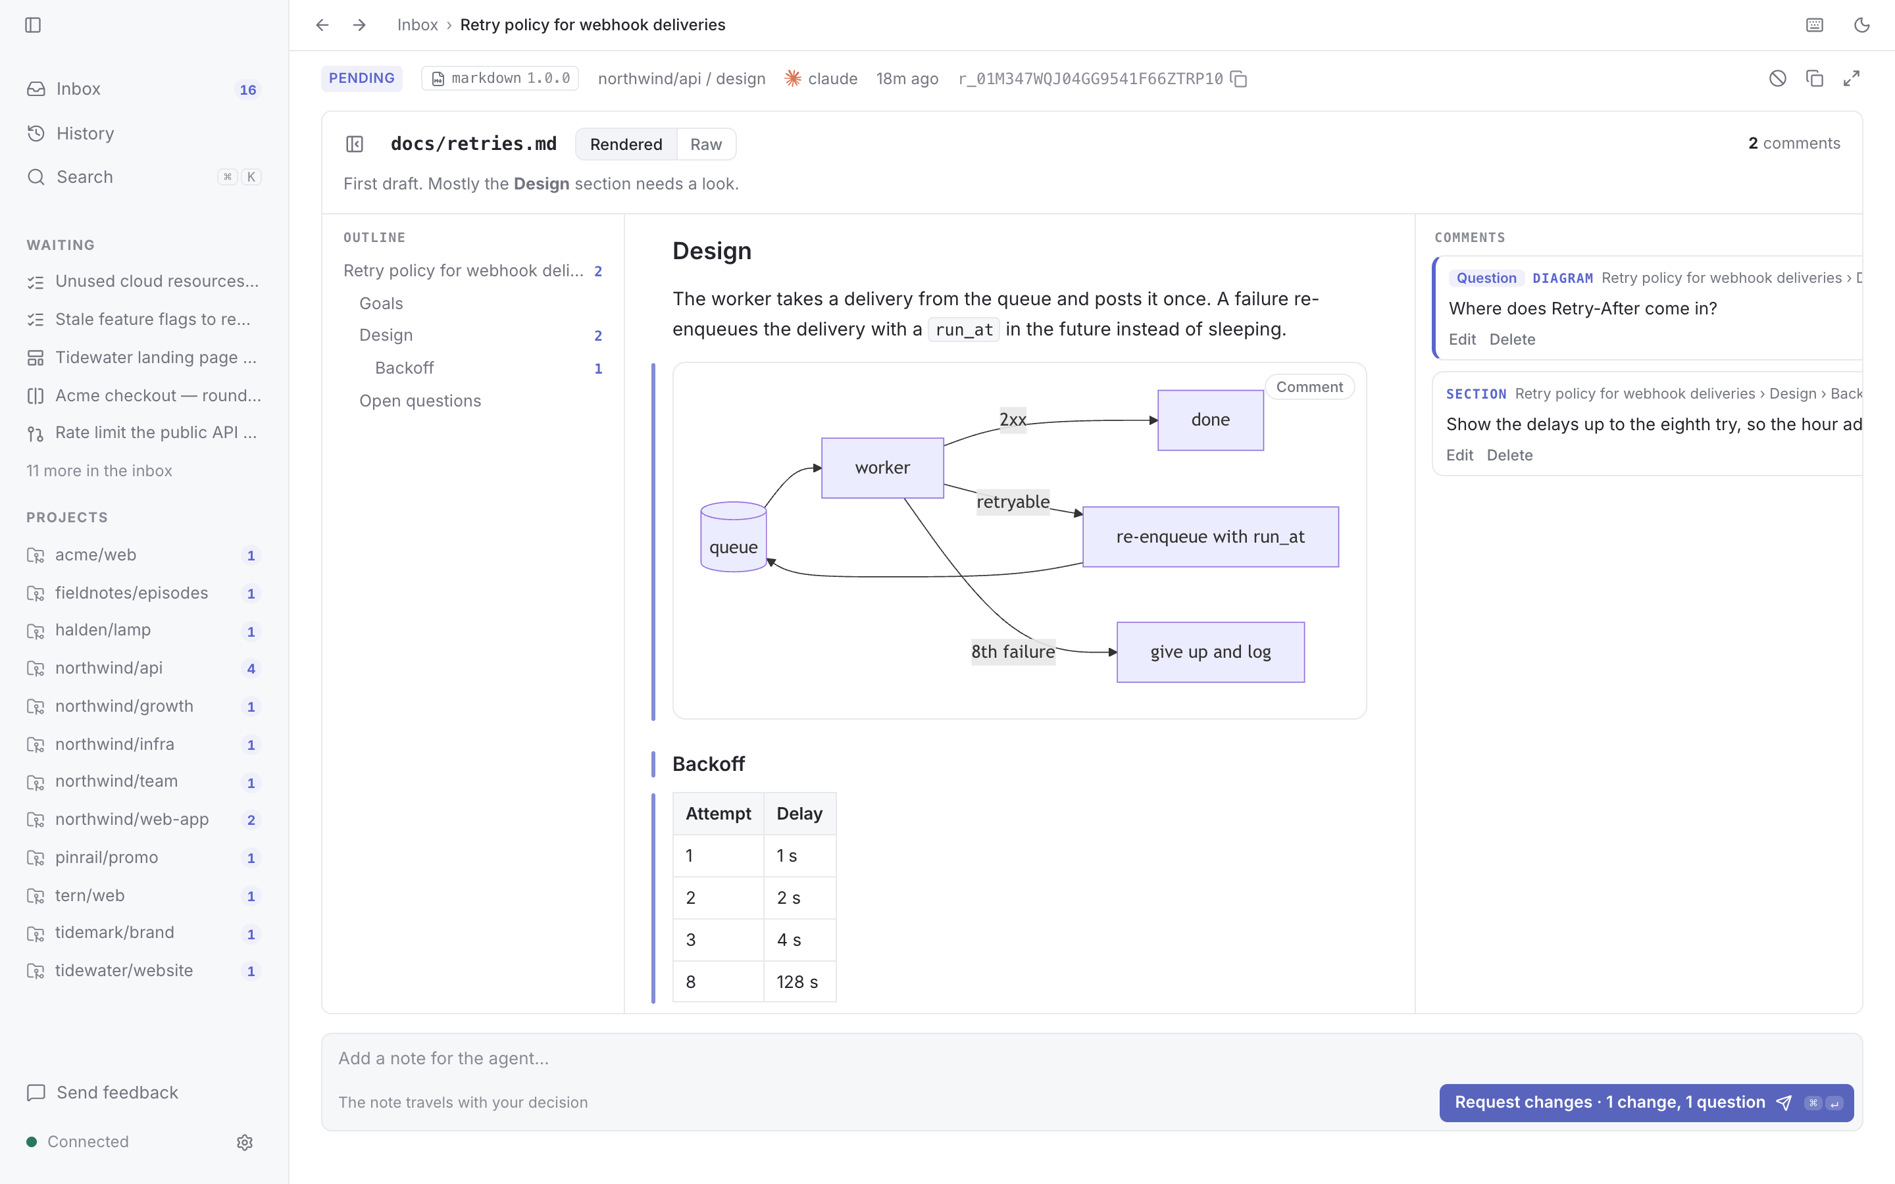
Task: Select Open questions in the outline
Action: coord(473,401)
